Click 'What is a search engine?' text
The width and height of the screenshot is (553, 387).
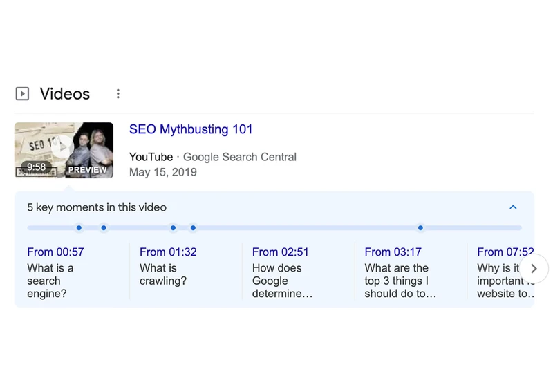(x=50, y=281)
